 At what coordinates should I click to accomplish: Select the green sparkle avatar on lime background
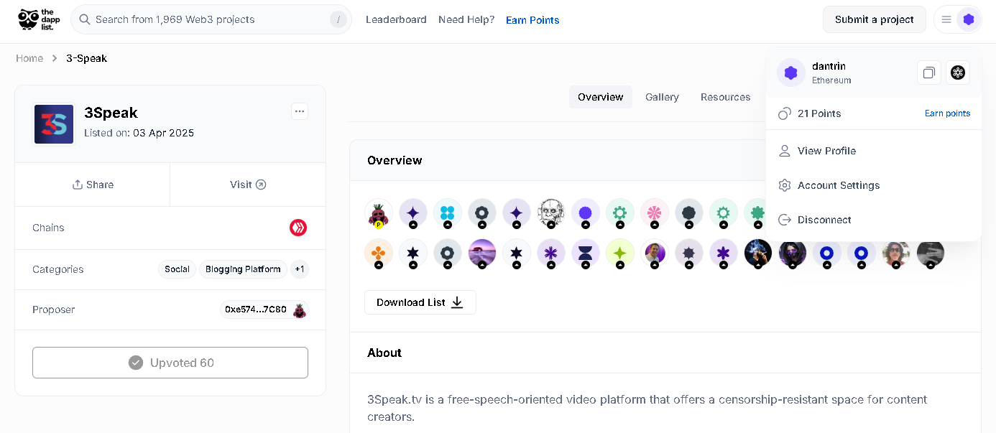pyautogui.click(x=620, y=253)
